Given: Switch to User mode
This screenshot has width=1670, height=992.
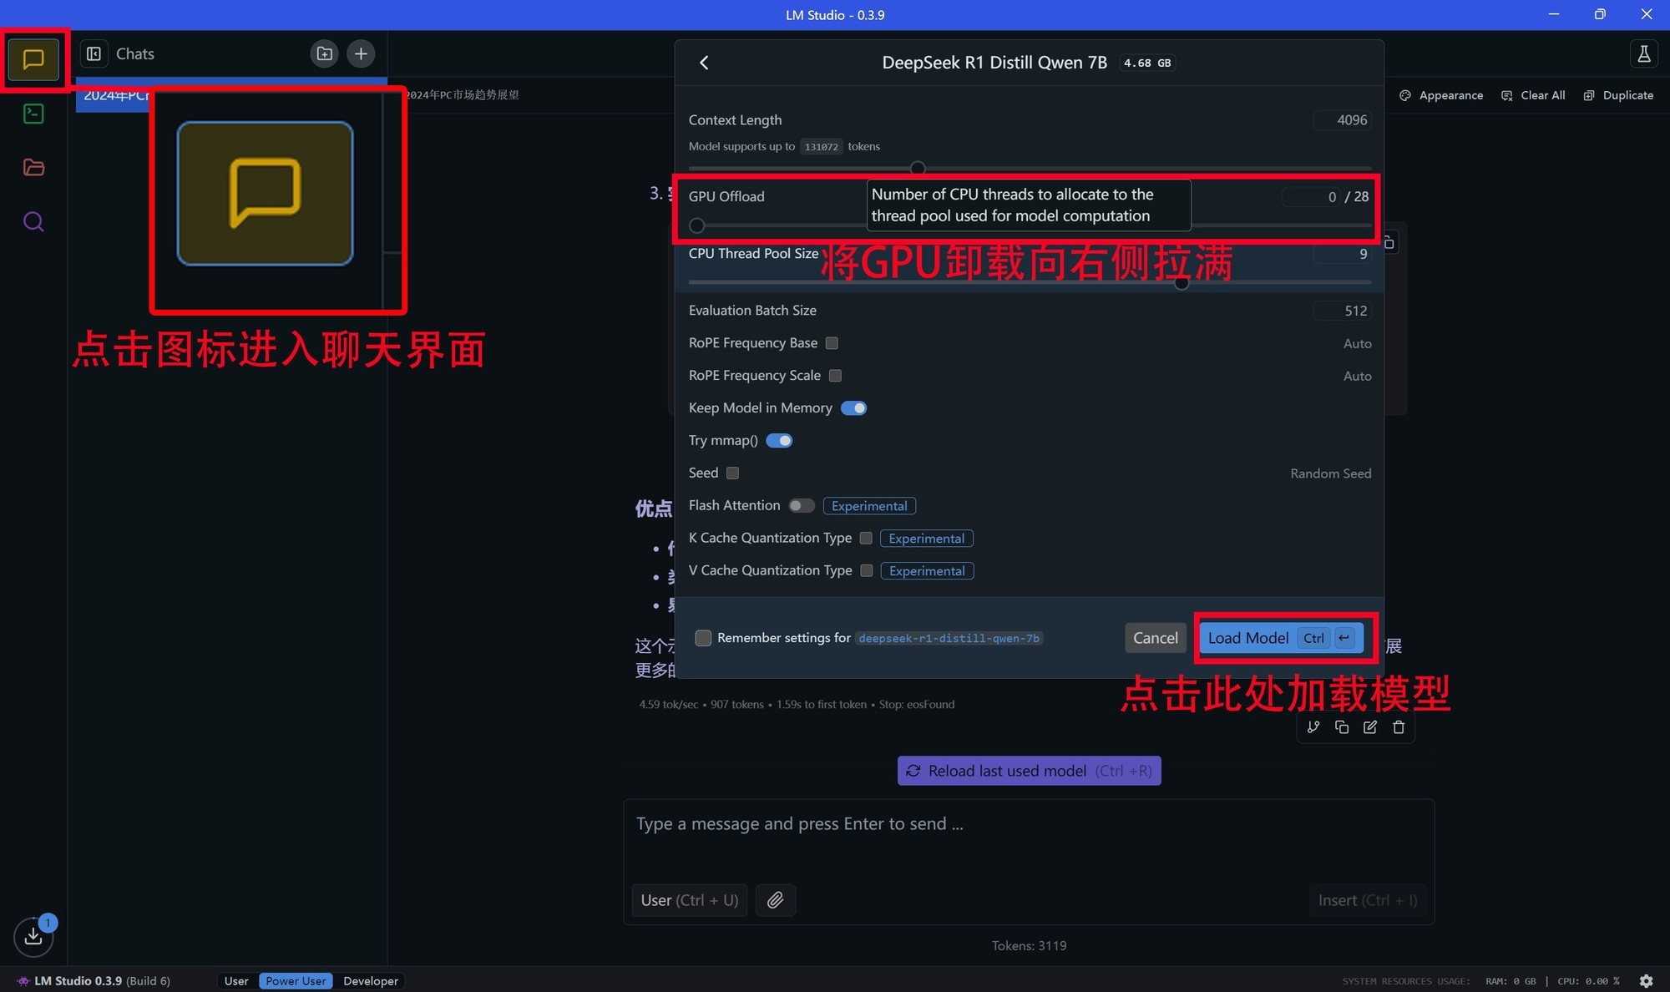Looking at the screenshot, I should coord(236,981).
